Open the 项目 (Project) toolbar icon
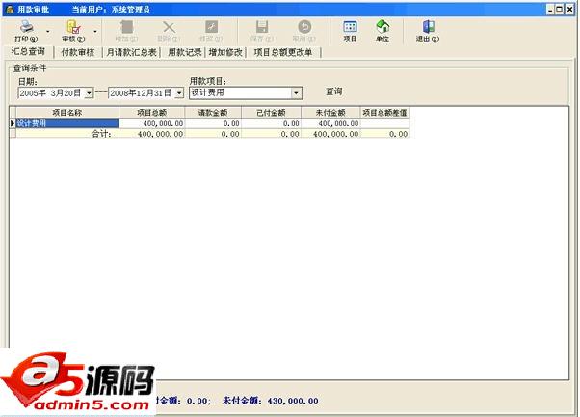This screenshot has height=417, width=580. [350, 31]
